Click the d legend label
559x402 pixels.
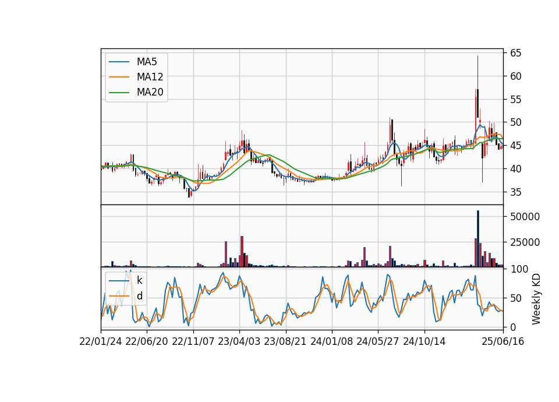[140, 296]
